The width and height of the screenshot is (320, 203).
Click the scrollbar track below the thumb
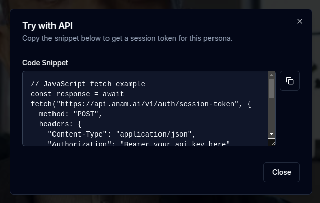[271, 115]
